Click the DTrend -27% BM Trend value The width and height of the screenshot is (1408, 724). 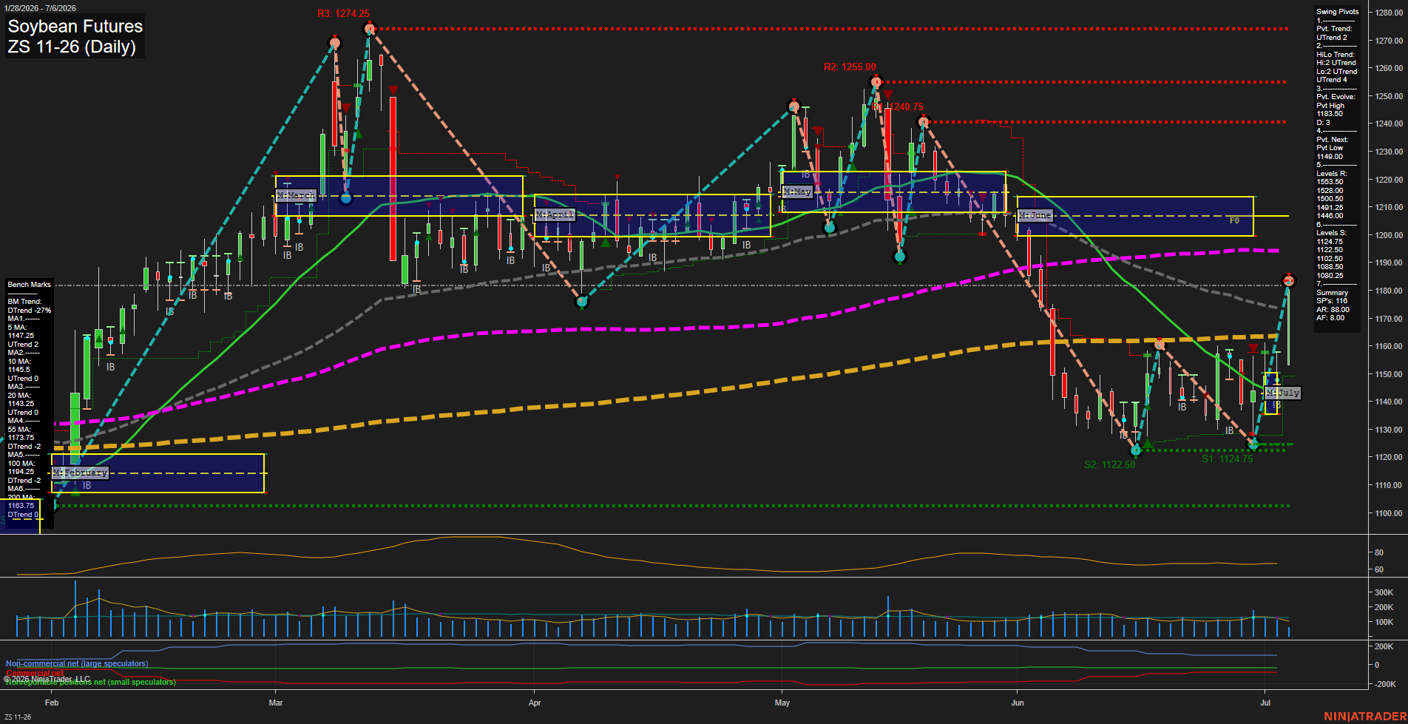pos(30,311)
